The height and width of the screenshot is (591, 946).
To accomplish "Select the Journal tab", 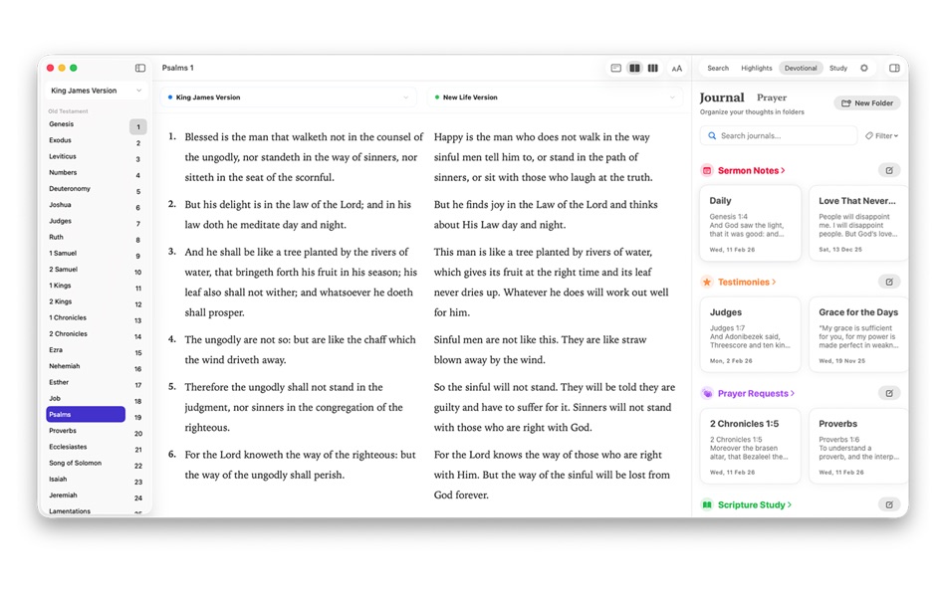I will (721, 98).
